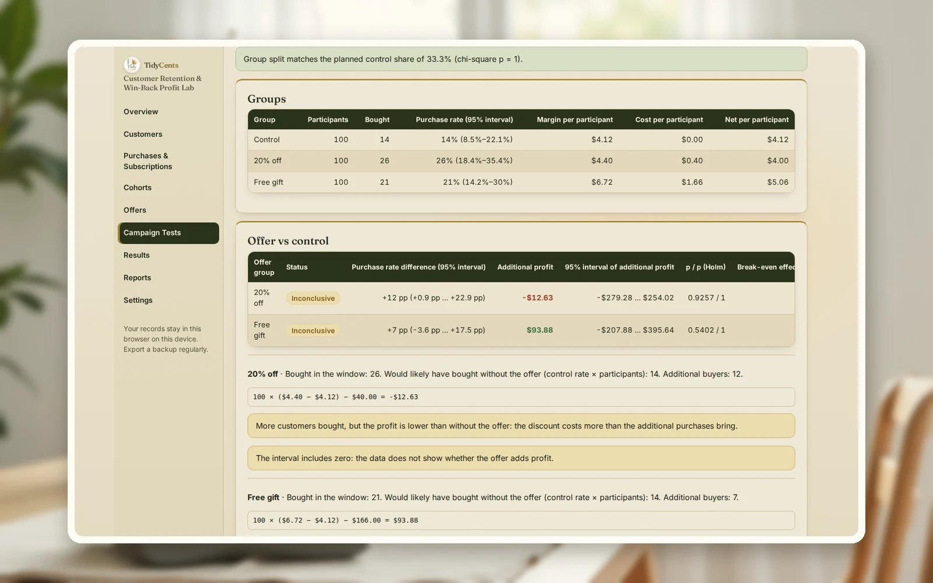Select the Control row group name
Viewport: 933px width, 583px height.
tap(266, 139)
